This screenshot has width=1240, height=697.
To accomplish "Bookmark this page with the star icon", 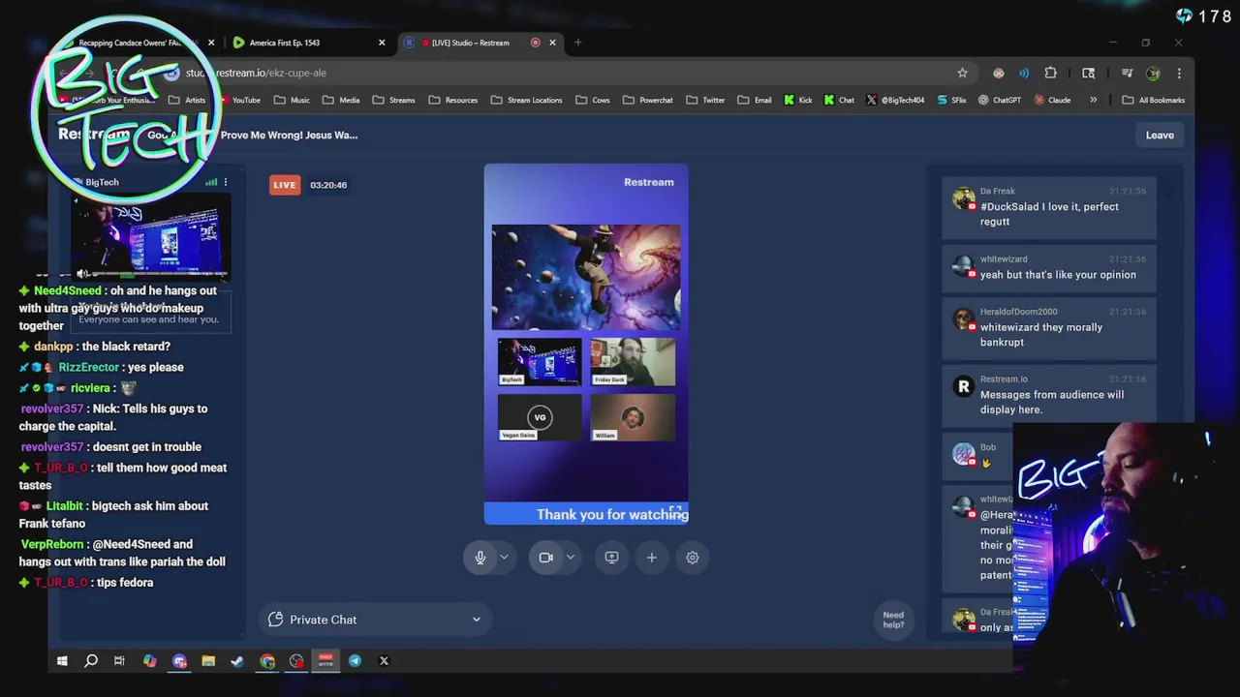I will 962,73.
